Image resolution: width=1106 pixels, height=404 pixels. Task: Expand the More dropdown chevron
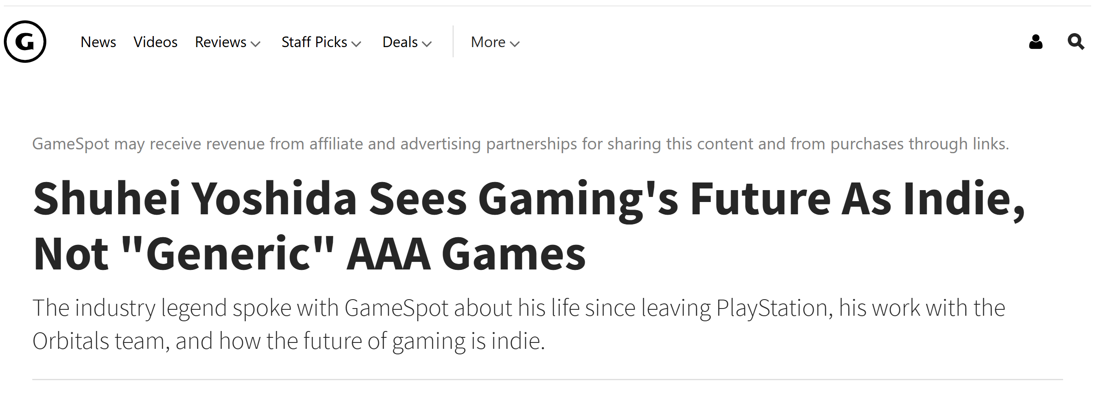[x=515, y=44]
